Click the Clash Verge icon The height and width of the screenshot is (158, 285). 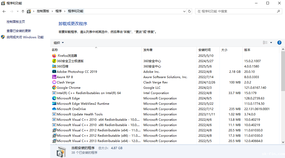[x=54, y=82]
